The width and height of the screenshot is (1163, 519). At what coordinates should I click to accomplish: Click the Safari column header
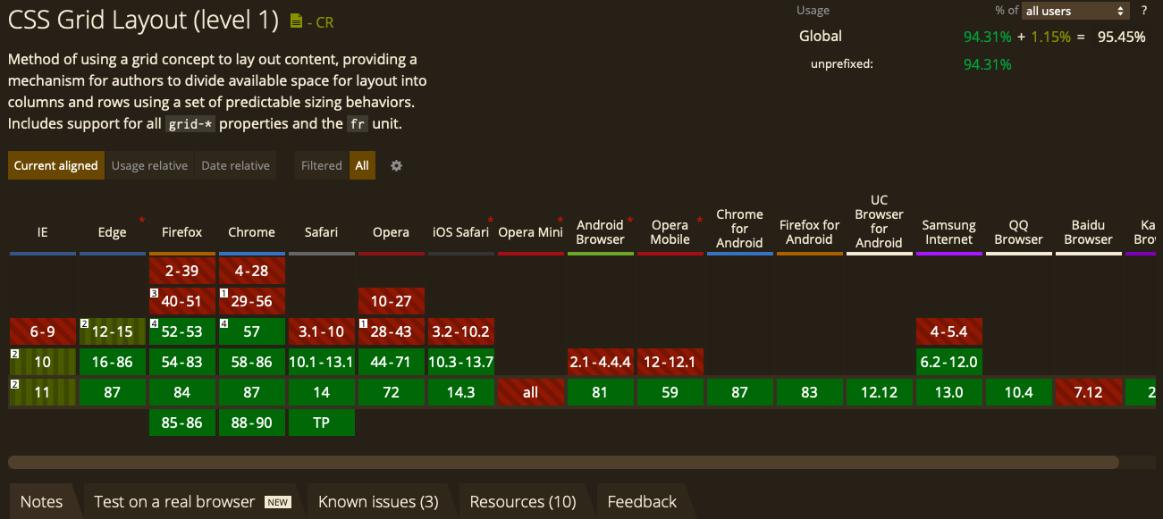(x=321, y=232)
